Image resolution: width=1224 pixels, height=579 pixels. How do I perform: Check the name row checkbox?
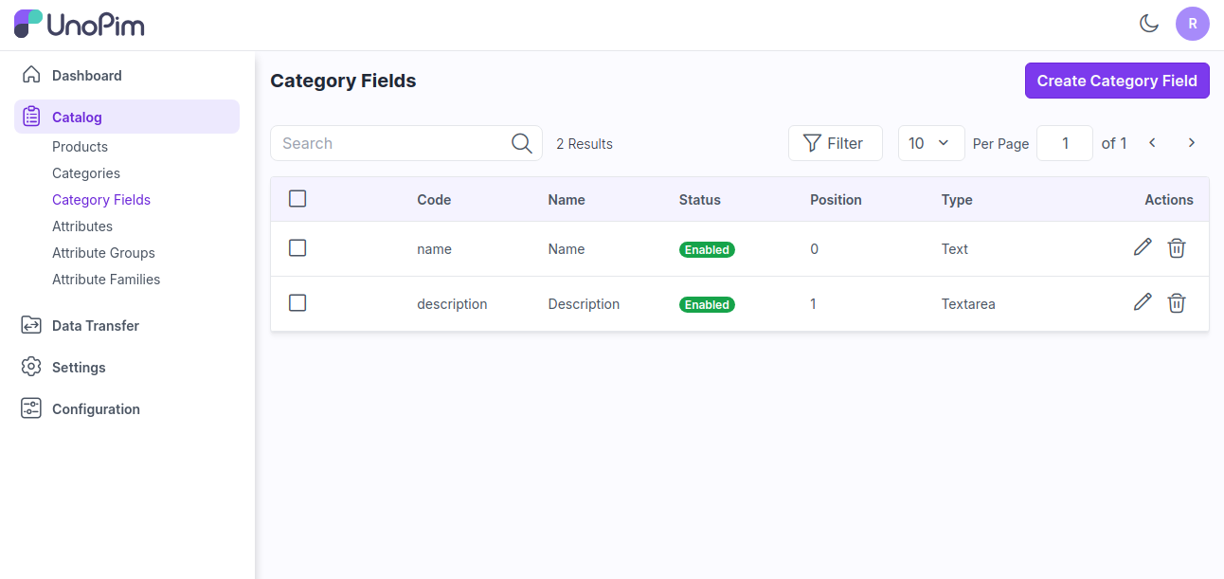pyautogui.click(x=297, y=248)
